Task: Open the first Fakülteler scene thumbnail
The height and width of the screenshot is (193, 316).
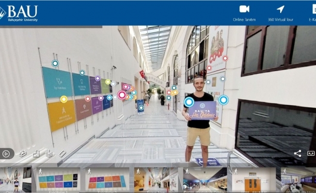Action: (x=58, y=180)
